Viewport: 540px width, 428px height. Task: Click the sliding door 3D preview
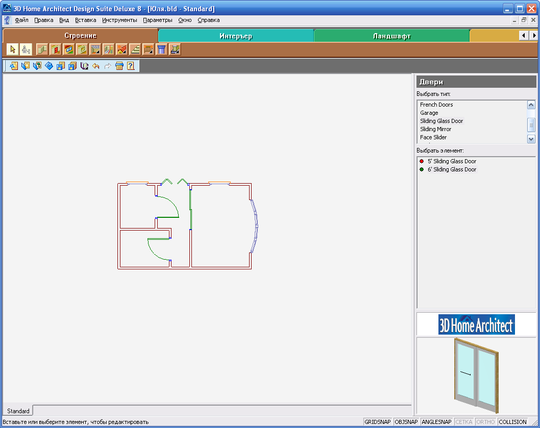(x=476, y=375)
